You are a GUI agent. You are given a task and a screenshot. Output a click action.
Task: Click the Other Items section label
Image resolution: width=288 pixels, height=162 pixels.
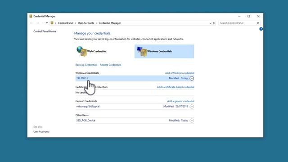tap(82, 115)
